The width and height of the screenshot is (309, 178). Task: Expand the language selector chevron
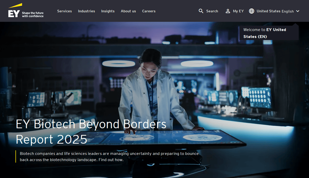pos(298,11)
